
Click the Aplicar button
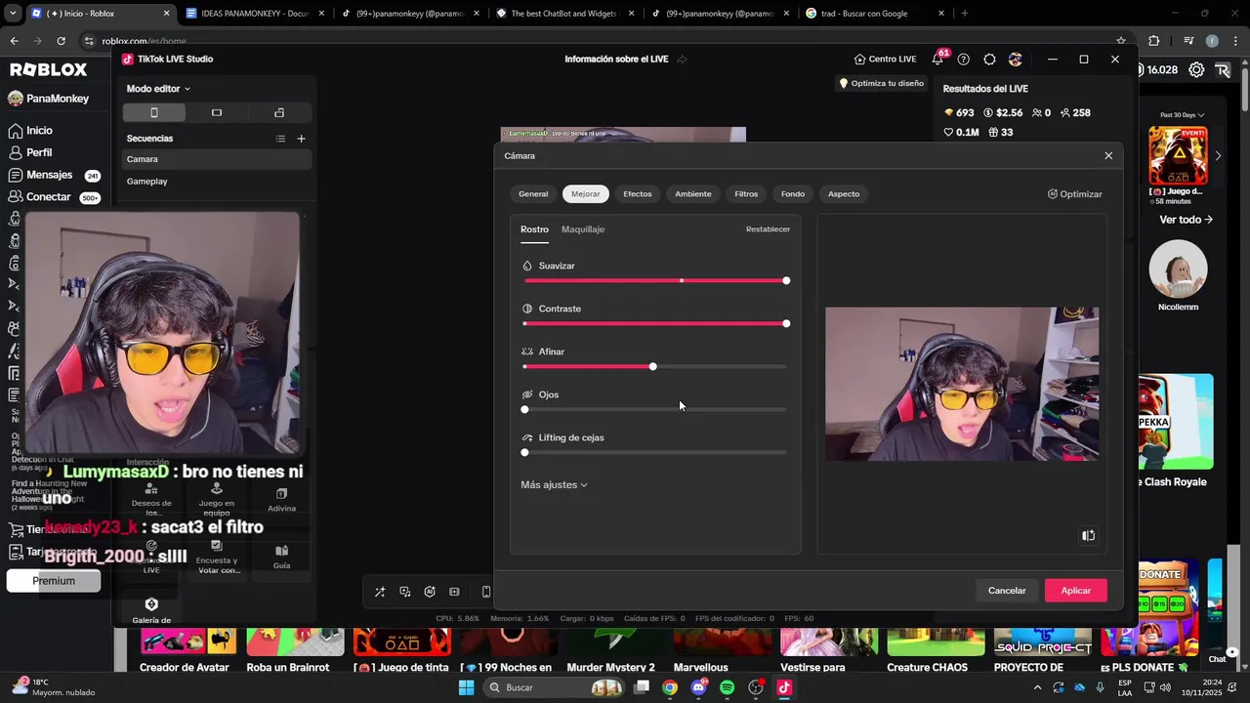[1076, 591]
